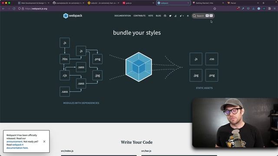Click the teal square extension icon
Screen dimensions: 278x156
(x=264, y=9)
